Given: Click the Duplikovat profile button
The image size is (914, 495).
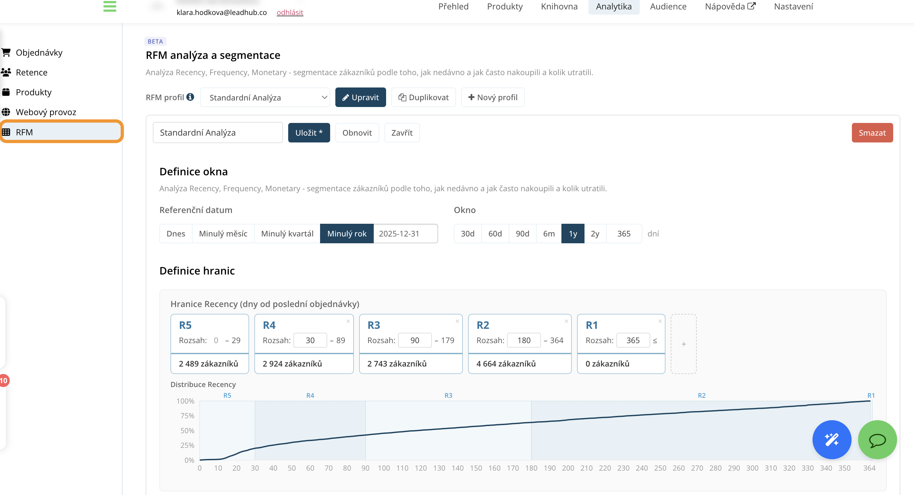Looking at the screenshot, I should [423, 97].
